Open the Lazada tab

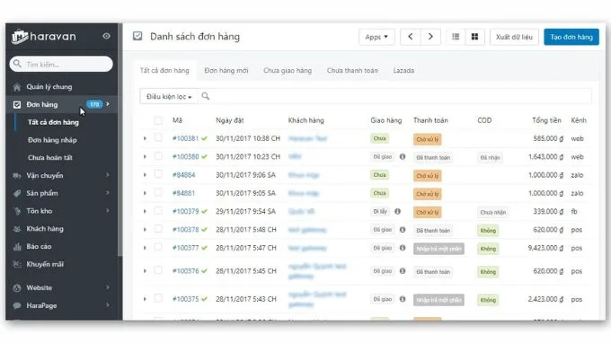(403, 70)
